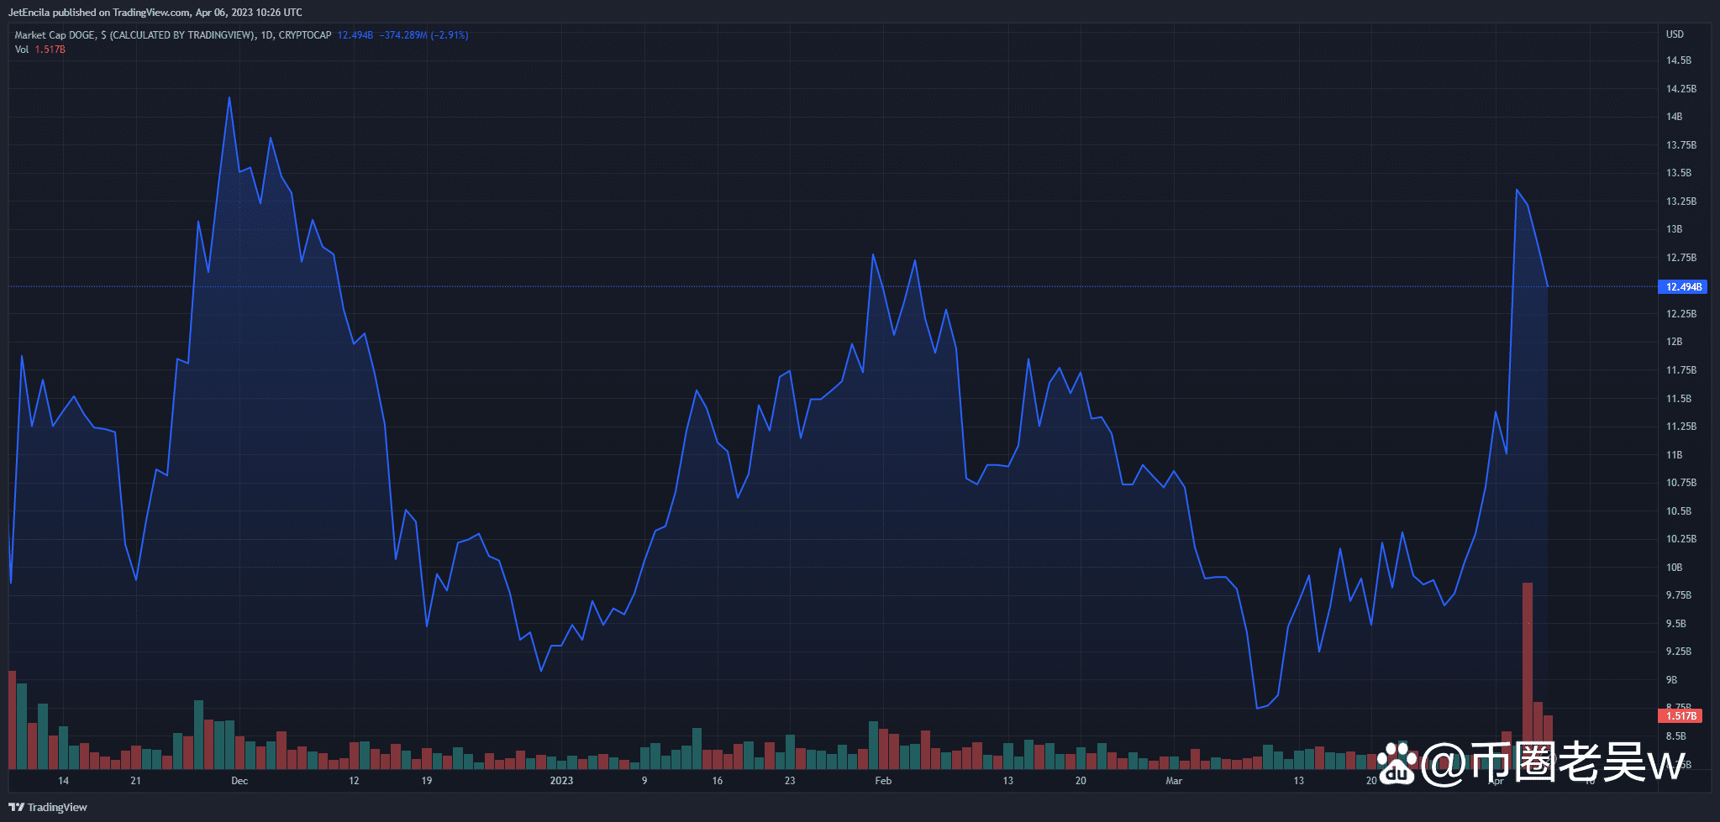Click the 10B price axis label
The image size is (1720, 822).
click(x=1675, y=568)
